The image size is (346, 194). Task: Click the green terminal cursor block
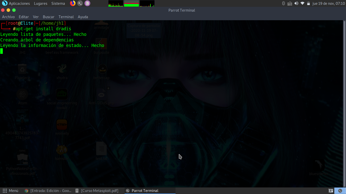click(x=2, y=51)
